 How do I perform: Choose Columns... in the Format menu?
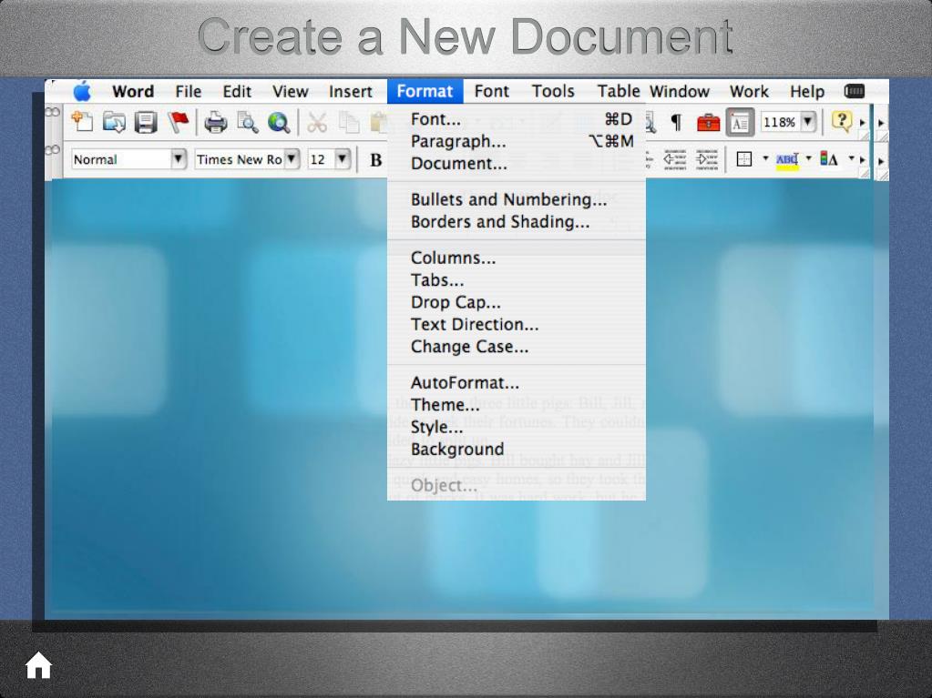(517, 258)
